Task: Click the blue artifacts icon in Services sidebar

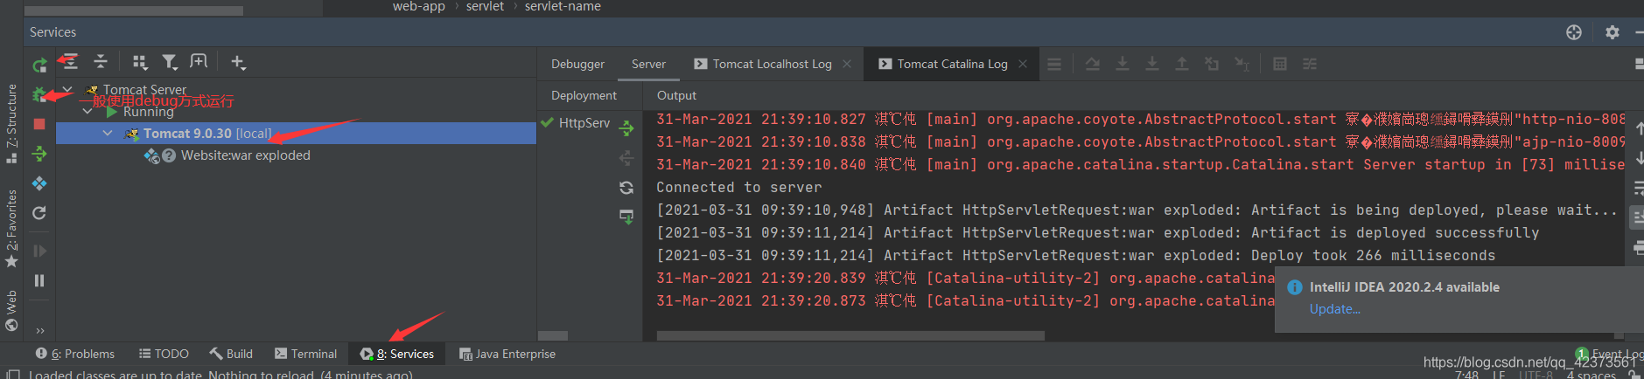Action: click(39, 183)
